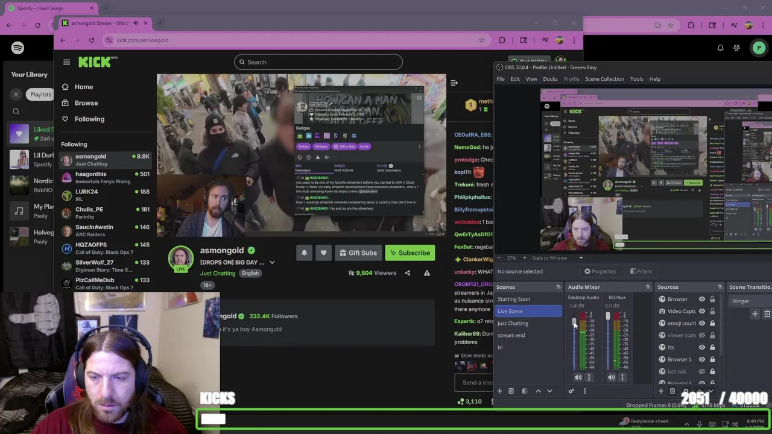Reload the Kick page in Chrome
This screenshot has width=772, height=434.
point(92,40)
